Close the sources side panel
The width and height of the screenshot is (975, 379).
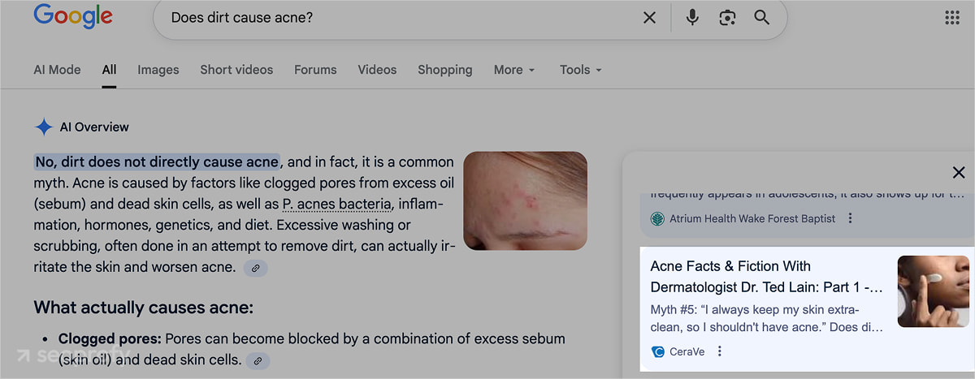959,172
